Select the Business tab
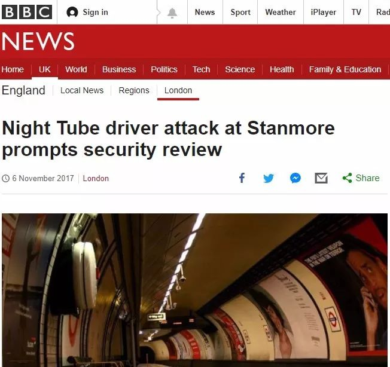Screen dimensions: 390x367 (119, 69)
